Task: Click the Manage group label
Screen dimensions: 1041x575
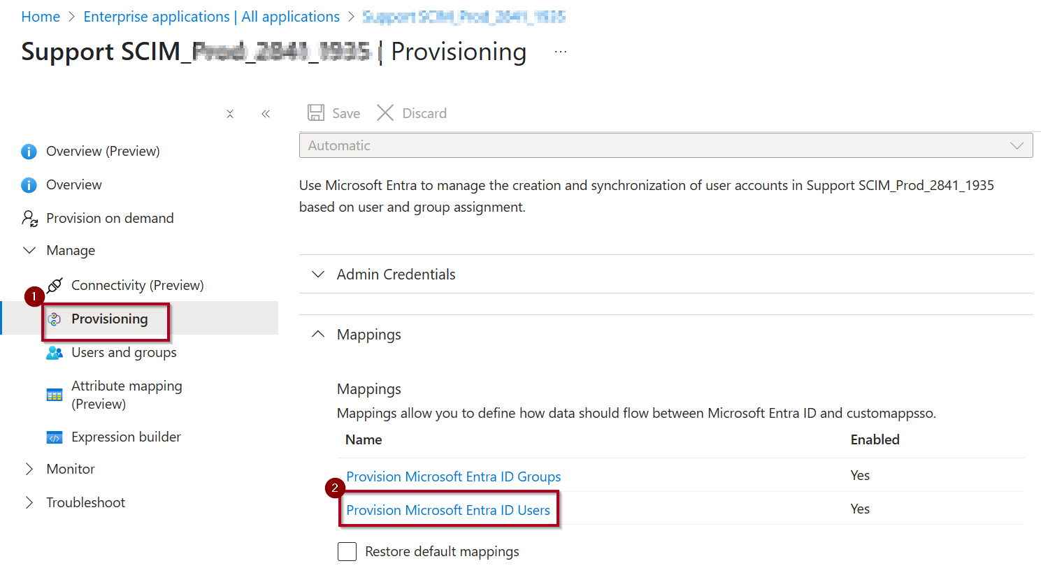Action: coord(71,251)
